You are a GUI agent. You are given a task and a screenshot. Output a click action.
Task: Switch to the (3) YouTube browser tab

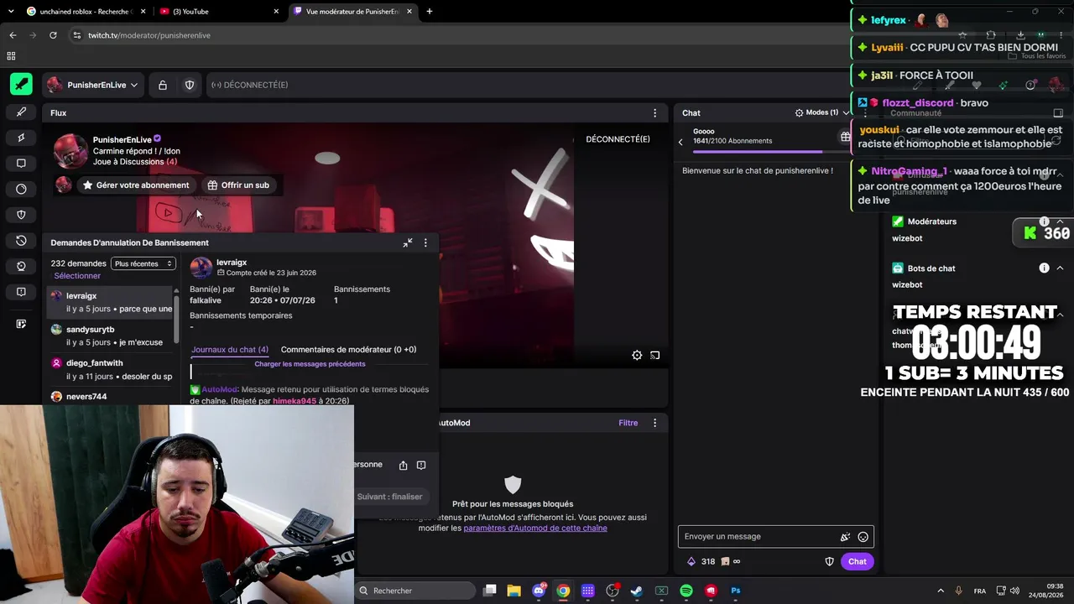(x=220, y=11)
